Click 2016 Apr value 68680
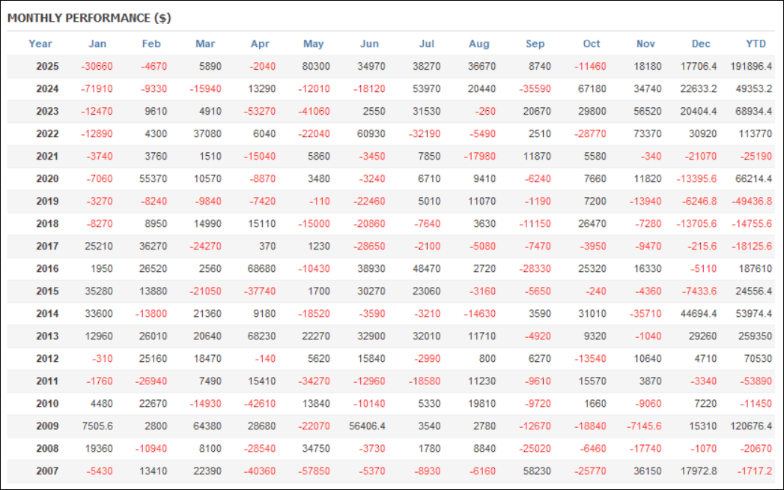 click(261, 269)
